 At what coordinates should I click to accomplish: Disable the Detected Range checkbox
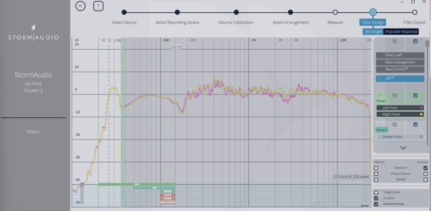376,204
